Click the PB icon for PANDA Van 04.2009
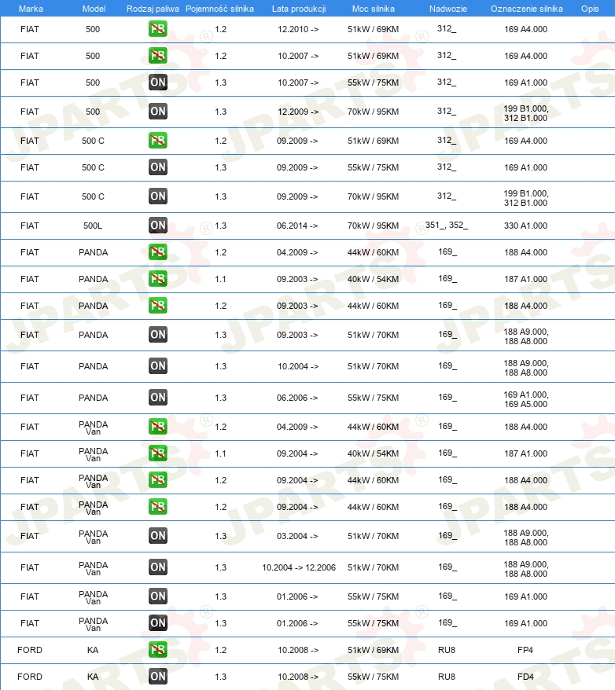The height and width of the screenshot is (690, 615). click(157, 427)
